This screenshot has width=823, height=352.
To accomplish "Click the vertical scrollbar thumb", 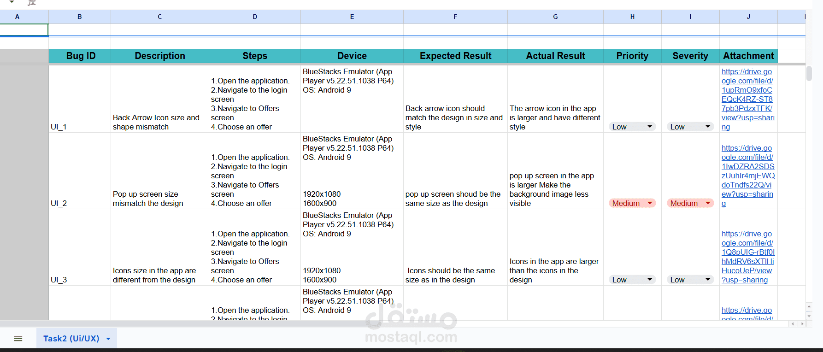I will click(809, 74).
